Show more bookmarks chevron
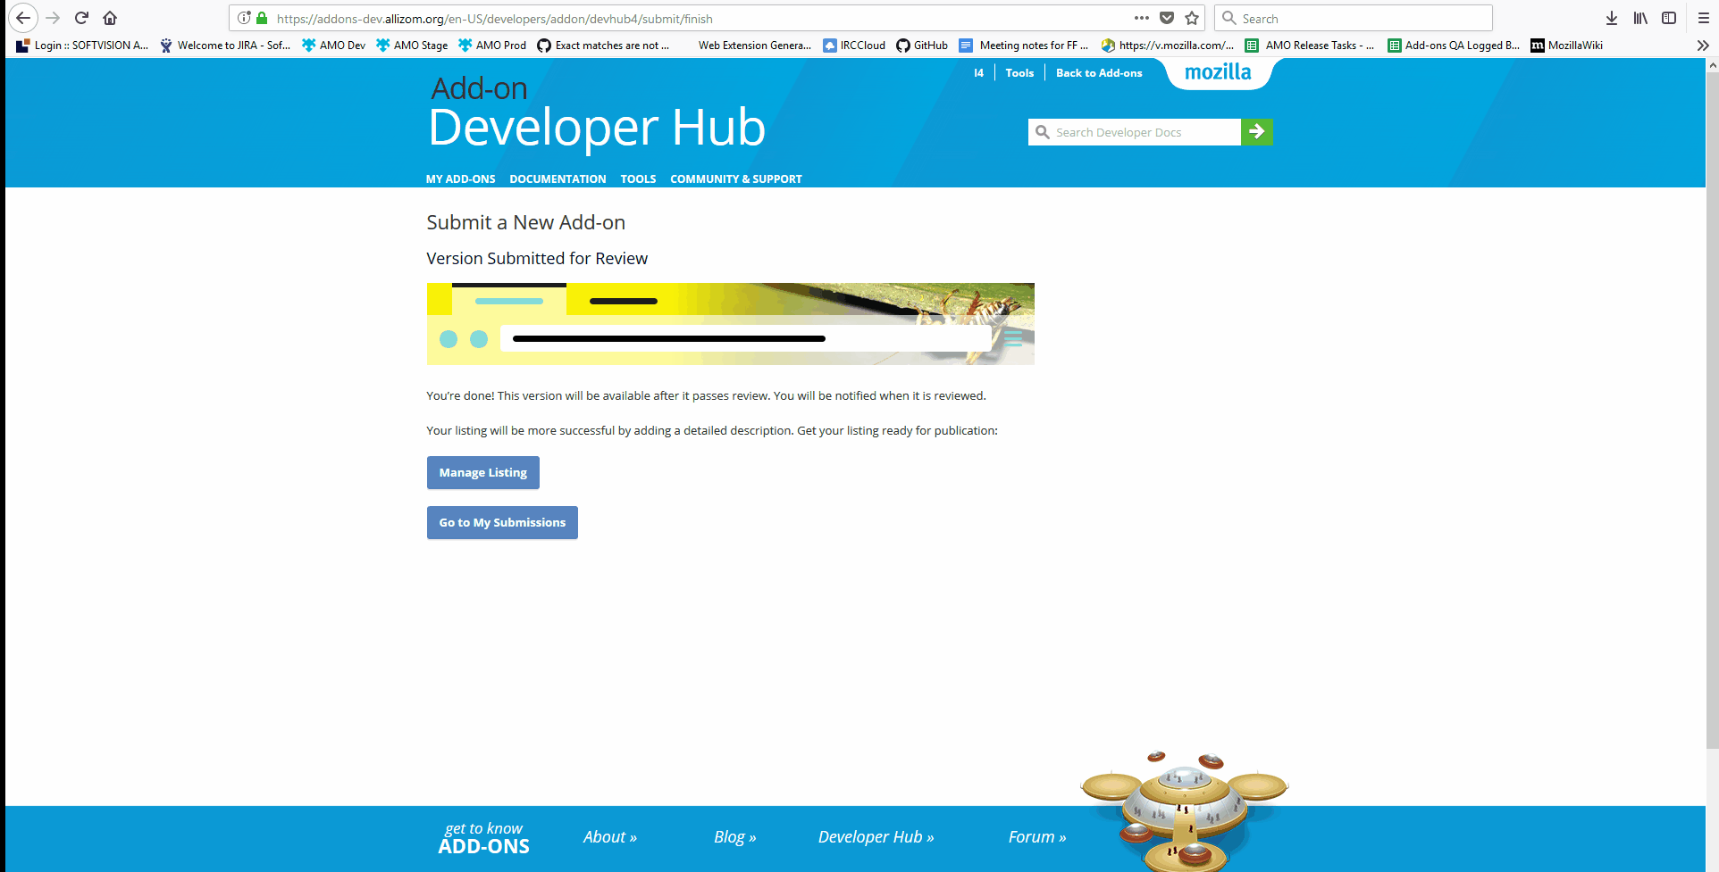Viewport: 1719px width, 872px height. pyautogui.click(x=1703, y=46)
